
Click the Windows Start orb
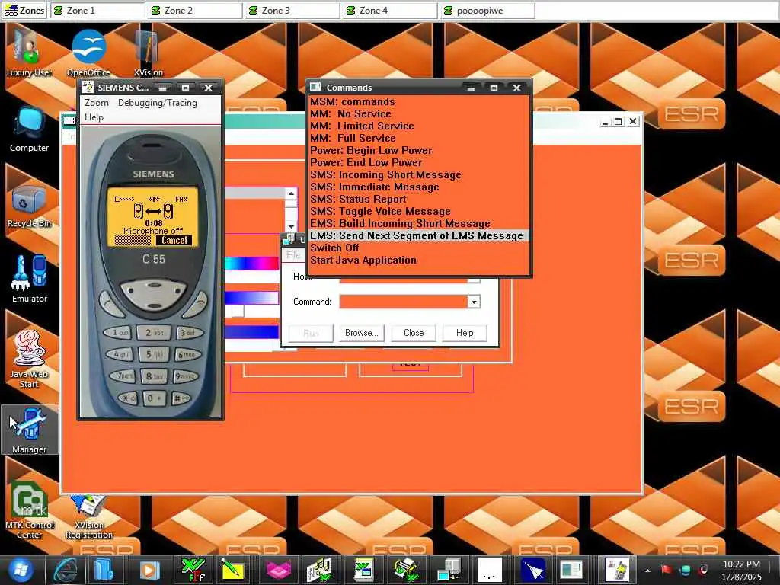point(20,570)
